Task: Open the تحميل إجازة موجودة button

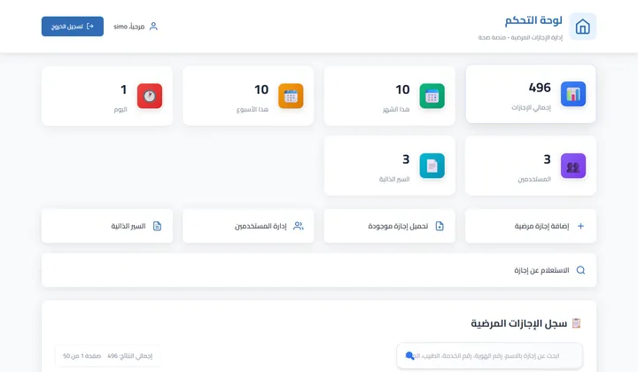Action: 389,226
